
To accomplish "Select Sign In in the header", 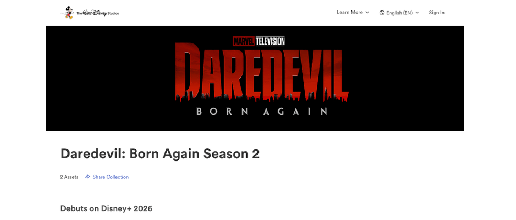I will pyautogui.click(x=437, y=12).
